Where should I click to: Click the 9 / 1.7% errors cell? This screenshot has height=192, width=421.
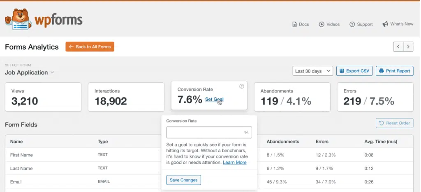click(x=324, y=169)
